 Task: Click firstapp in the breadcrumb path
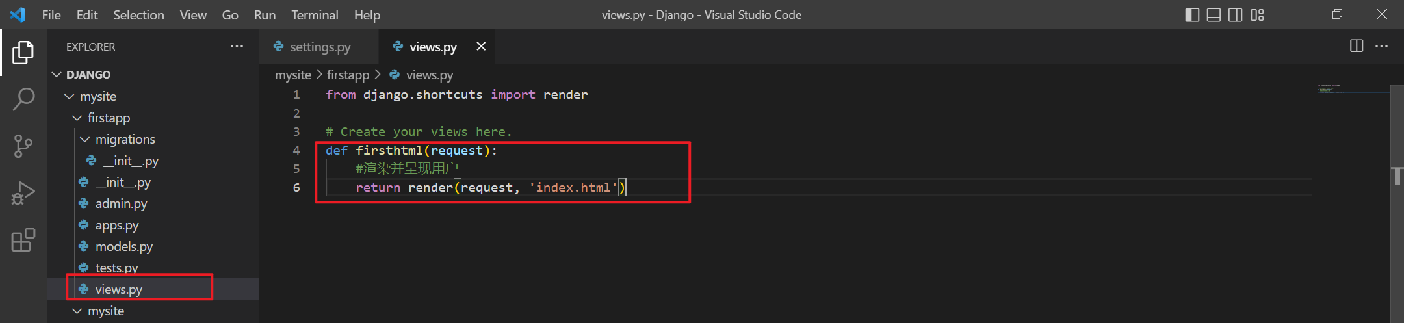coord(348,75)
